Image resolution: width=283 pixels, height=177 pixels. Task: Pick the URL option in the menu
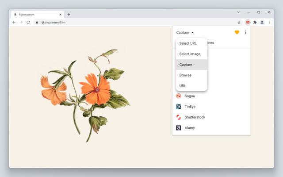coord(183,86)
